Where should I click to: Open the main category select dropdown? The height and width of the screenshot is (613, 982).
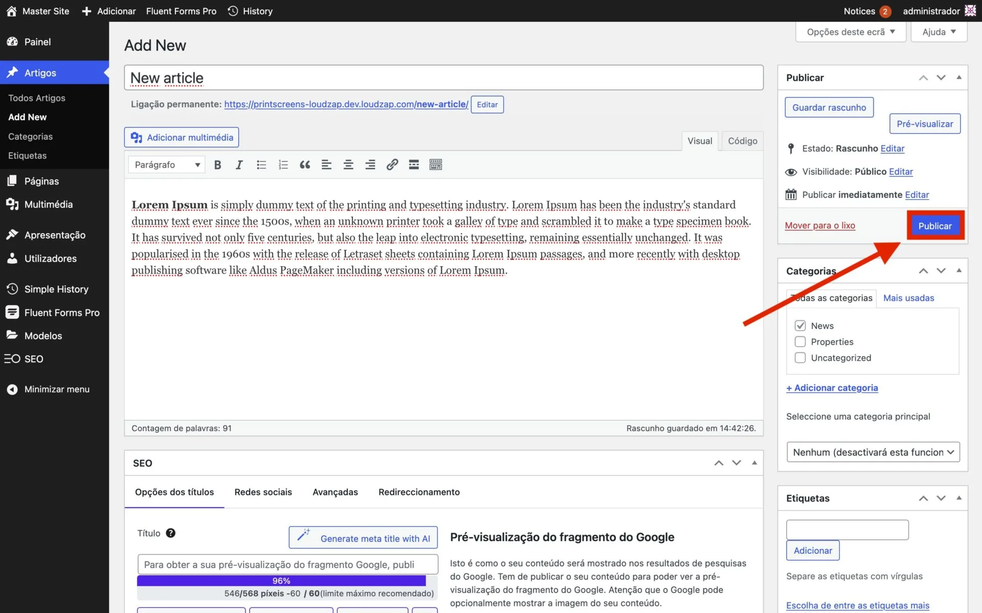(873, 452)
